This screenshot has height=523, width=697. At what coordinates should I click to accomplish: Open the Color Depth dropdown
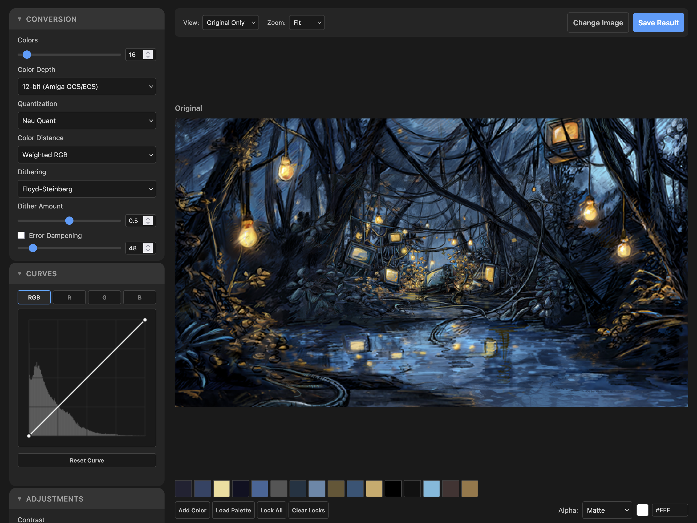point(87,86)
